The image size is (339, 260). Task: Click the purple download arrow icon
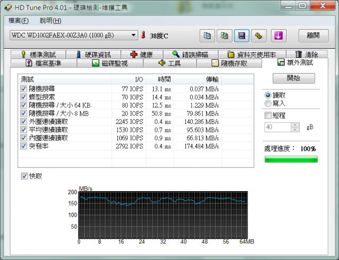tap(279, 35)
